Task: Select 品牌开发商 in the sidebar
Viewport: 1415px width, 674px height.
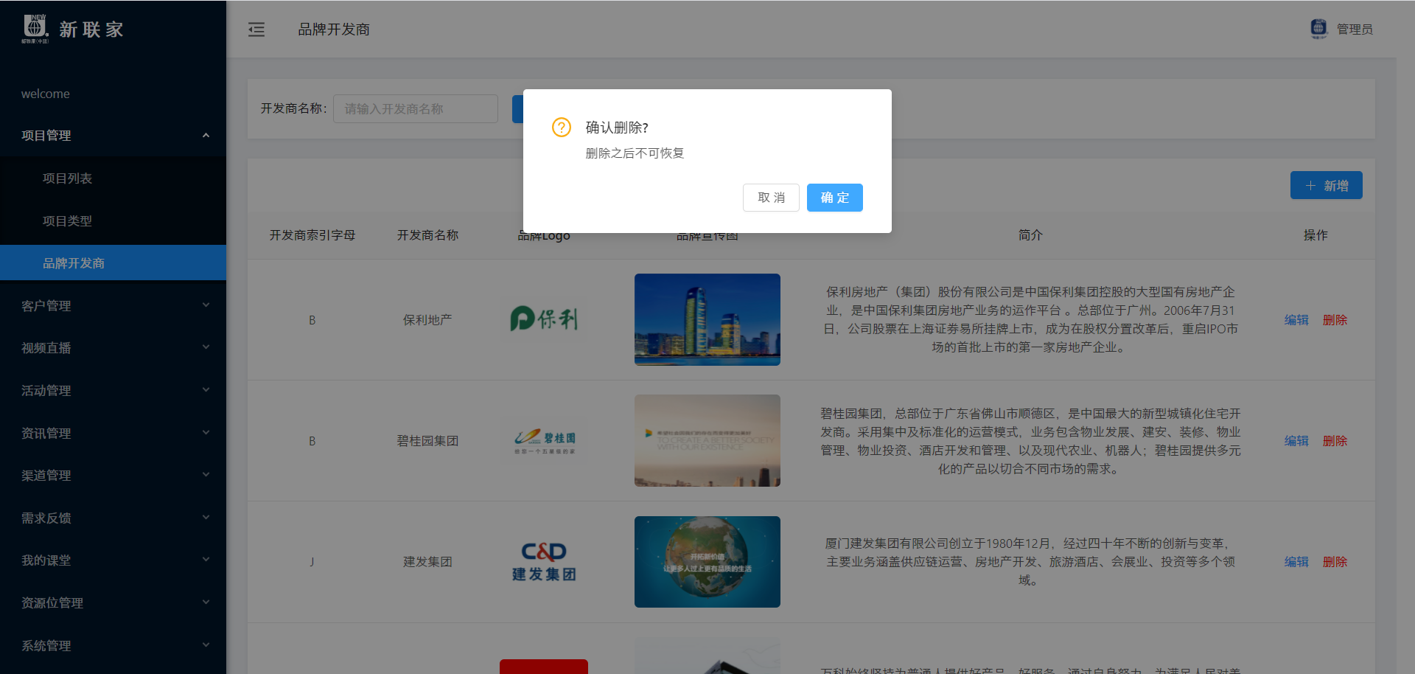Action: [113, 263]
